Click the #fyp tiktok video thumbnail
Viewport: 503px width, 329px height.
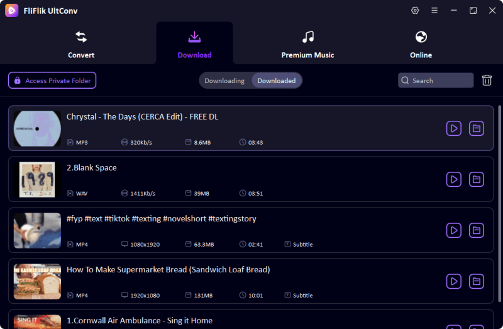(x=37, y=230)
